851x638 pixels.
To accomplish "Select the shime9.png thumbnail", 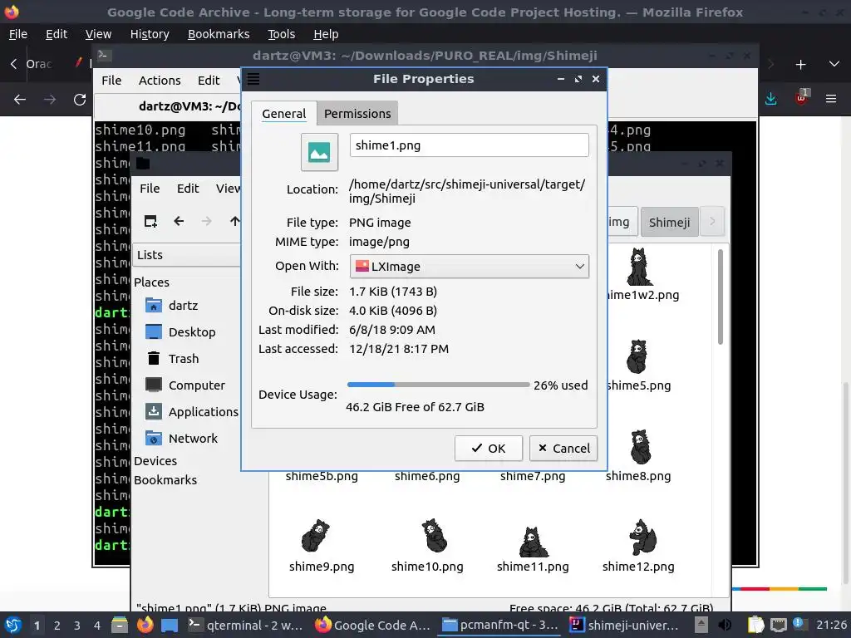I will click(x=316, y=536).
